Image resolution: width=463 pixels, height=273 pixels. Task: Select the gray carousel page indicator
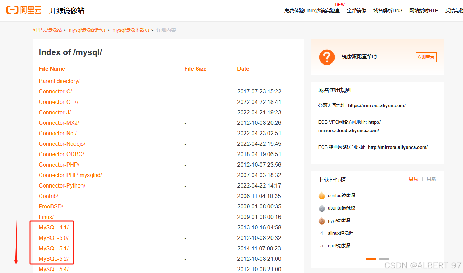tap(384, 259)
